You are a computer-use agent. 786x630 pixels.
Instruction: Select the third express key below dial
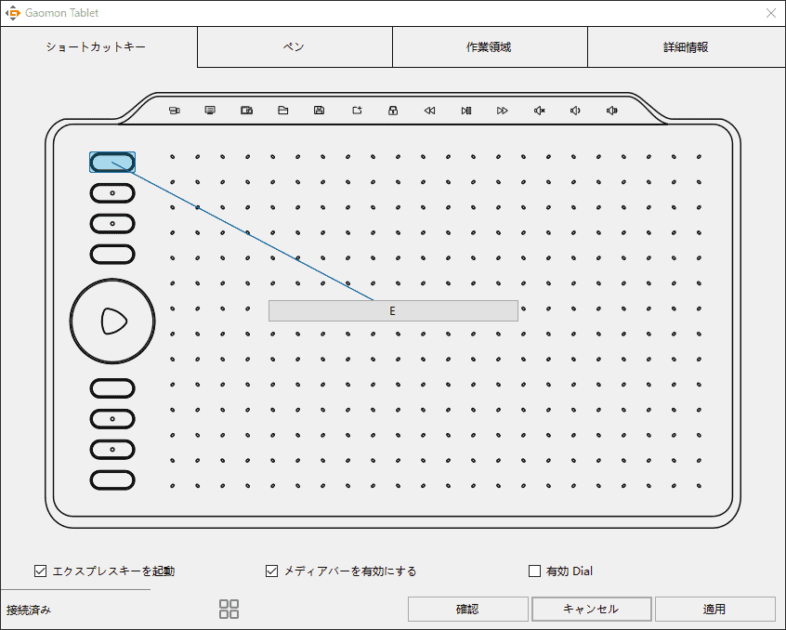click(x=112, y=450)
